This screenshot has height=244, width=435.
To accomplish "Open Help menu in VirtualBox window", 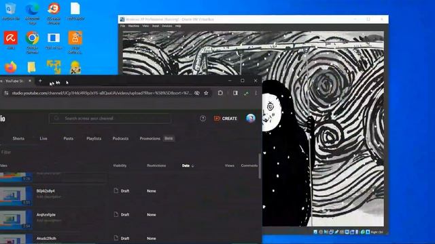I will pyautogui.click(x=178, y=26).
